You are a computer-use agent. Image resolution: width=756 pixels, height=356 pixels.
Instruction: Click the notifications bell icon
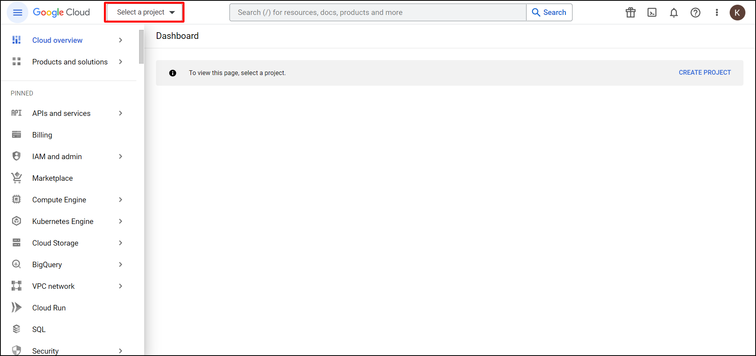point(673,12)
